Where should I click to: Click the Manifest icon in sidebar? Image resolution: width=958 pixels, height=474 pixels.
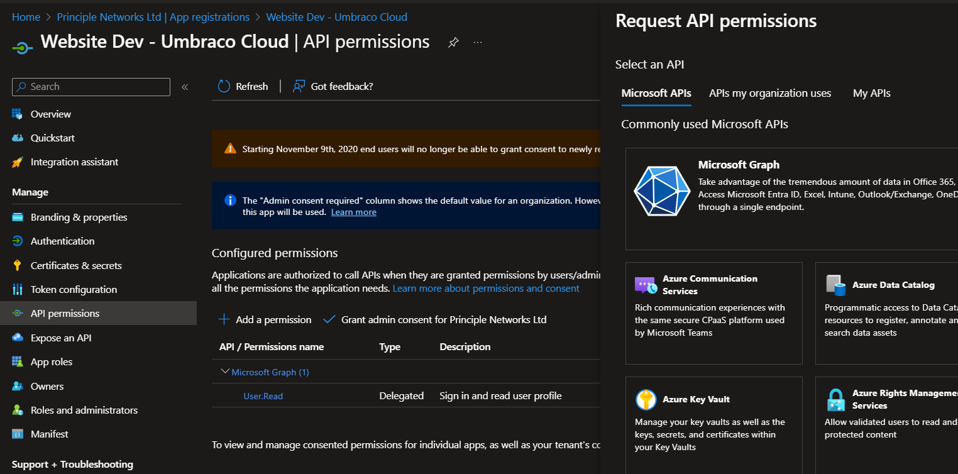[x=18, y=434]
